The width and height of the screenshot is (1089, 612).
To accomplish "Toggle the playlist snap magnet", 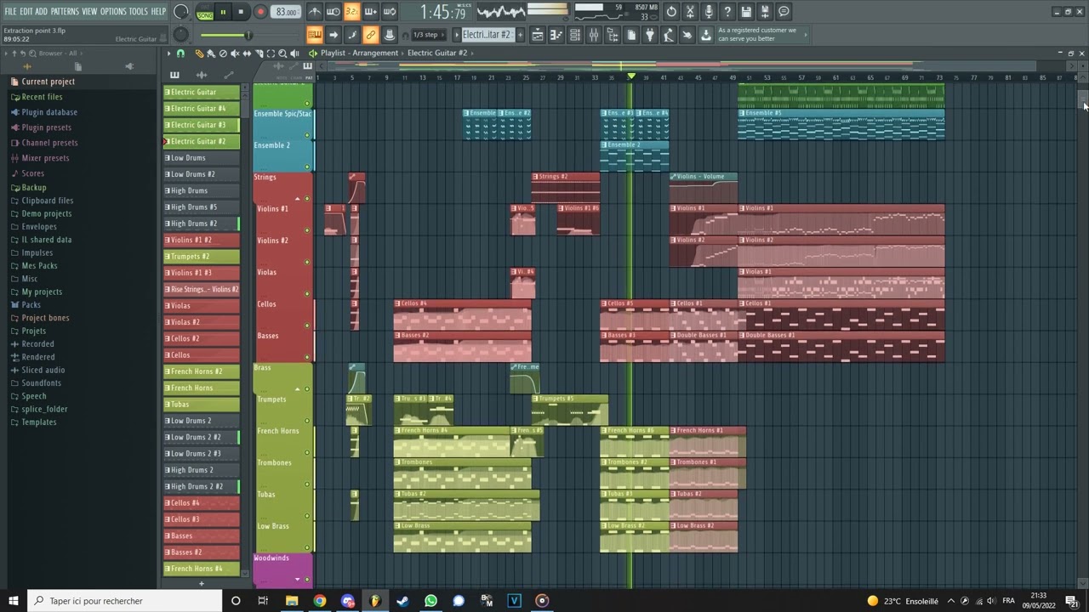I will 180,53.
